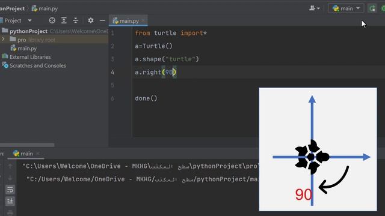385x216 pixels.
Task: Expand the pro library root folder
Action: tap(3, 40)
